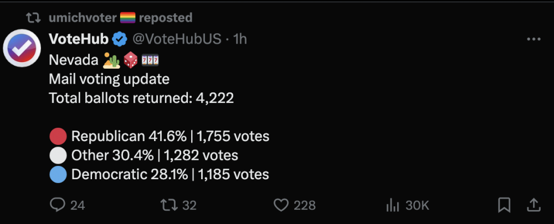Click the red Republican circle marker
Image resolution: width=554 pixels, height=224 pixels.
58,136
